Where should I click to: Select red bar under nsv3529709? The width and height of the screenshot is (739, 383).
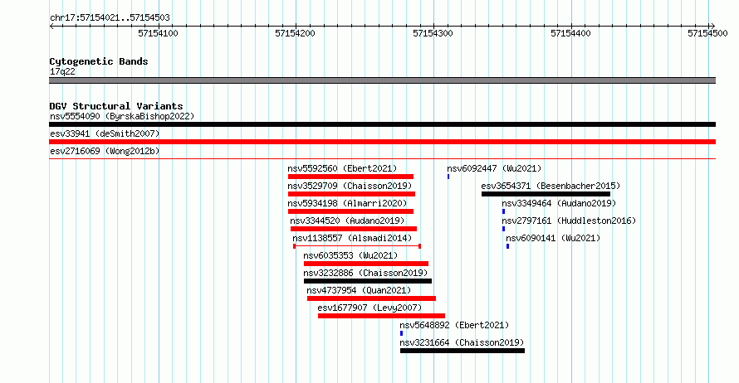(x=351, y=194)
